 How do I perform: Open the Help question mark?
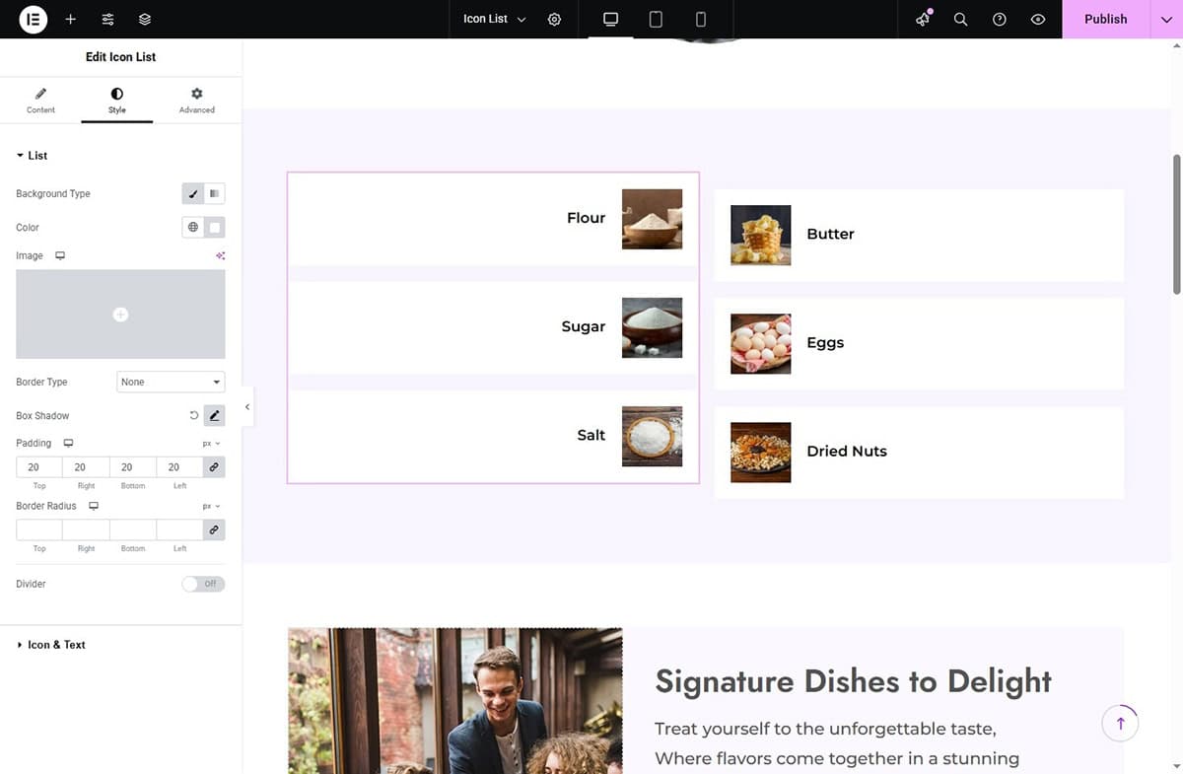coord(1000,19)
